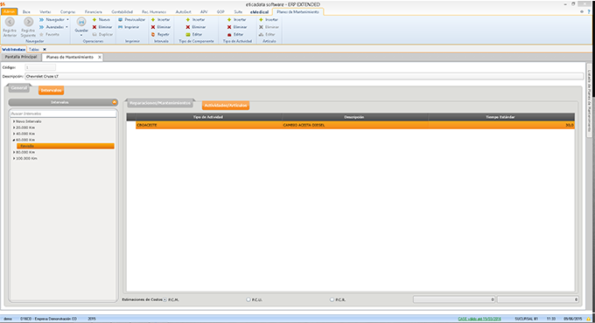Select the CAMBIO ACEITE DIESEL description cell
This screenshot has width=595, height=323.
click(354, 125)
